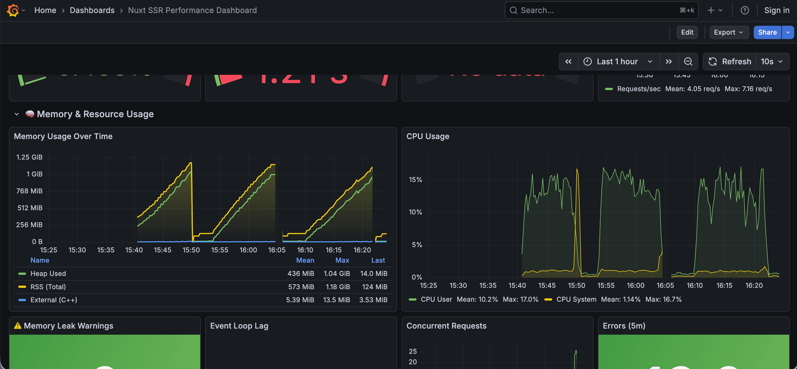Open the add new item plus icon
Screen dimensions: 797x369
pos(711,10)
